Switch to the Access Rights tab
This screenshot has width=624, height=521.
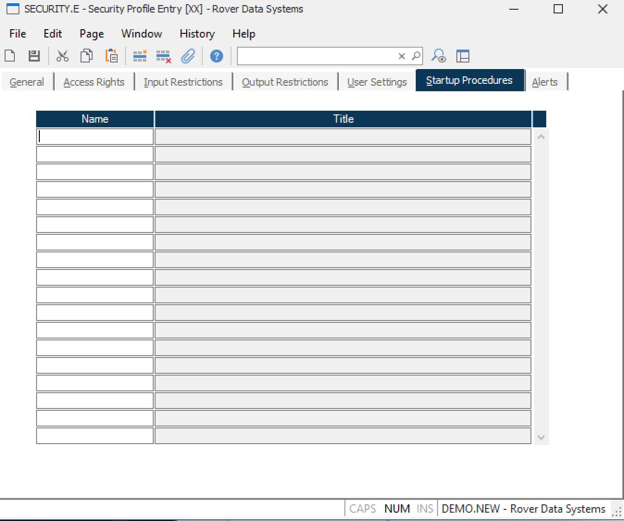[94, 82]
